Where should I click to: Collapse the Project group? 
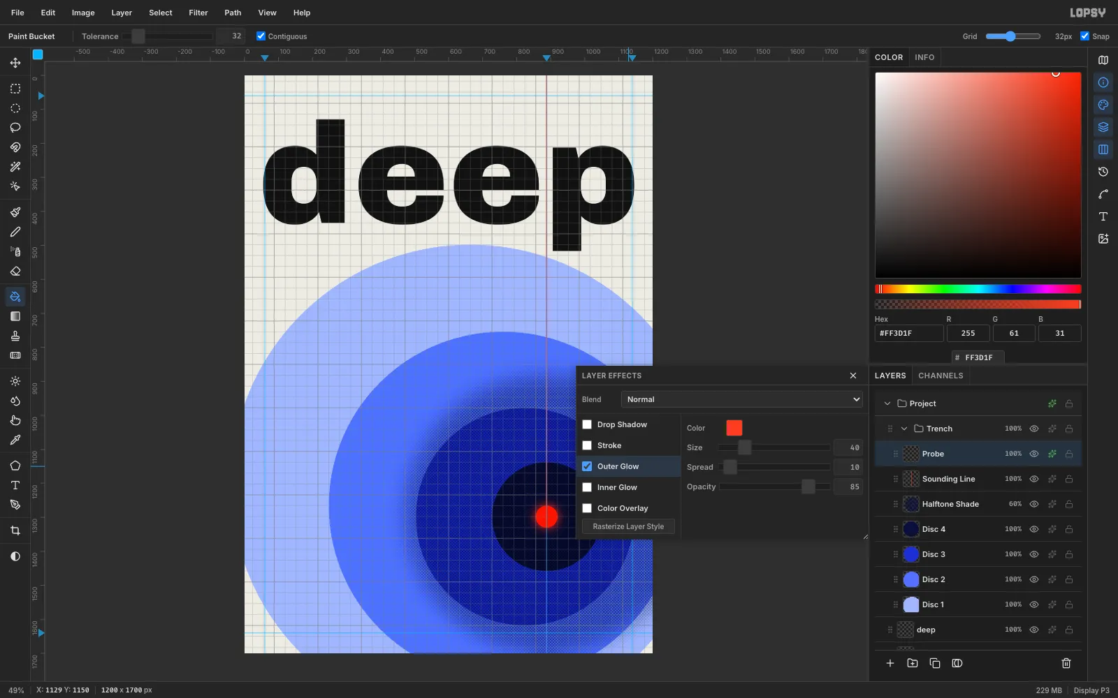pyautogui.click(x=887, y=403)
